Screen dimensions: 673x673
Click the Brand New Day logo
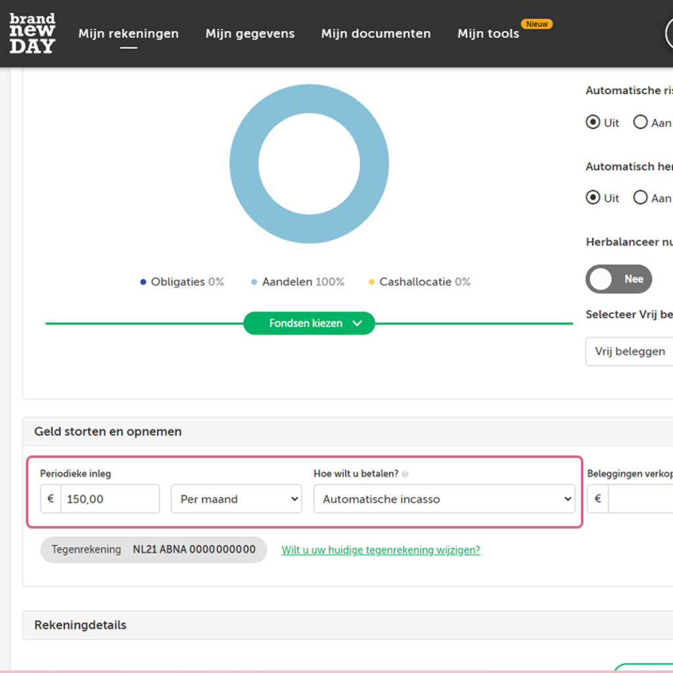(32, 33)
